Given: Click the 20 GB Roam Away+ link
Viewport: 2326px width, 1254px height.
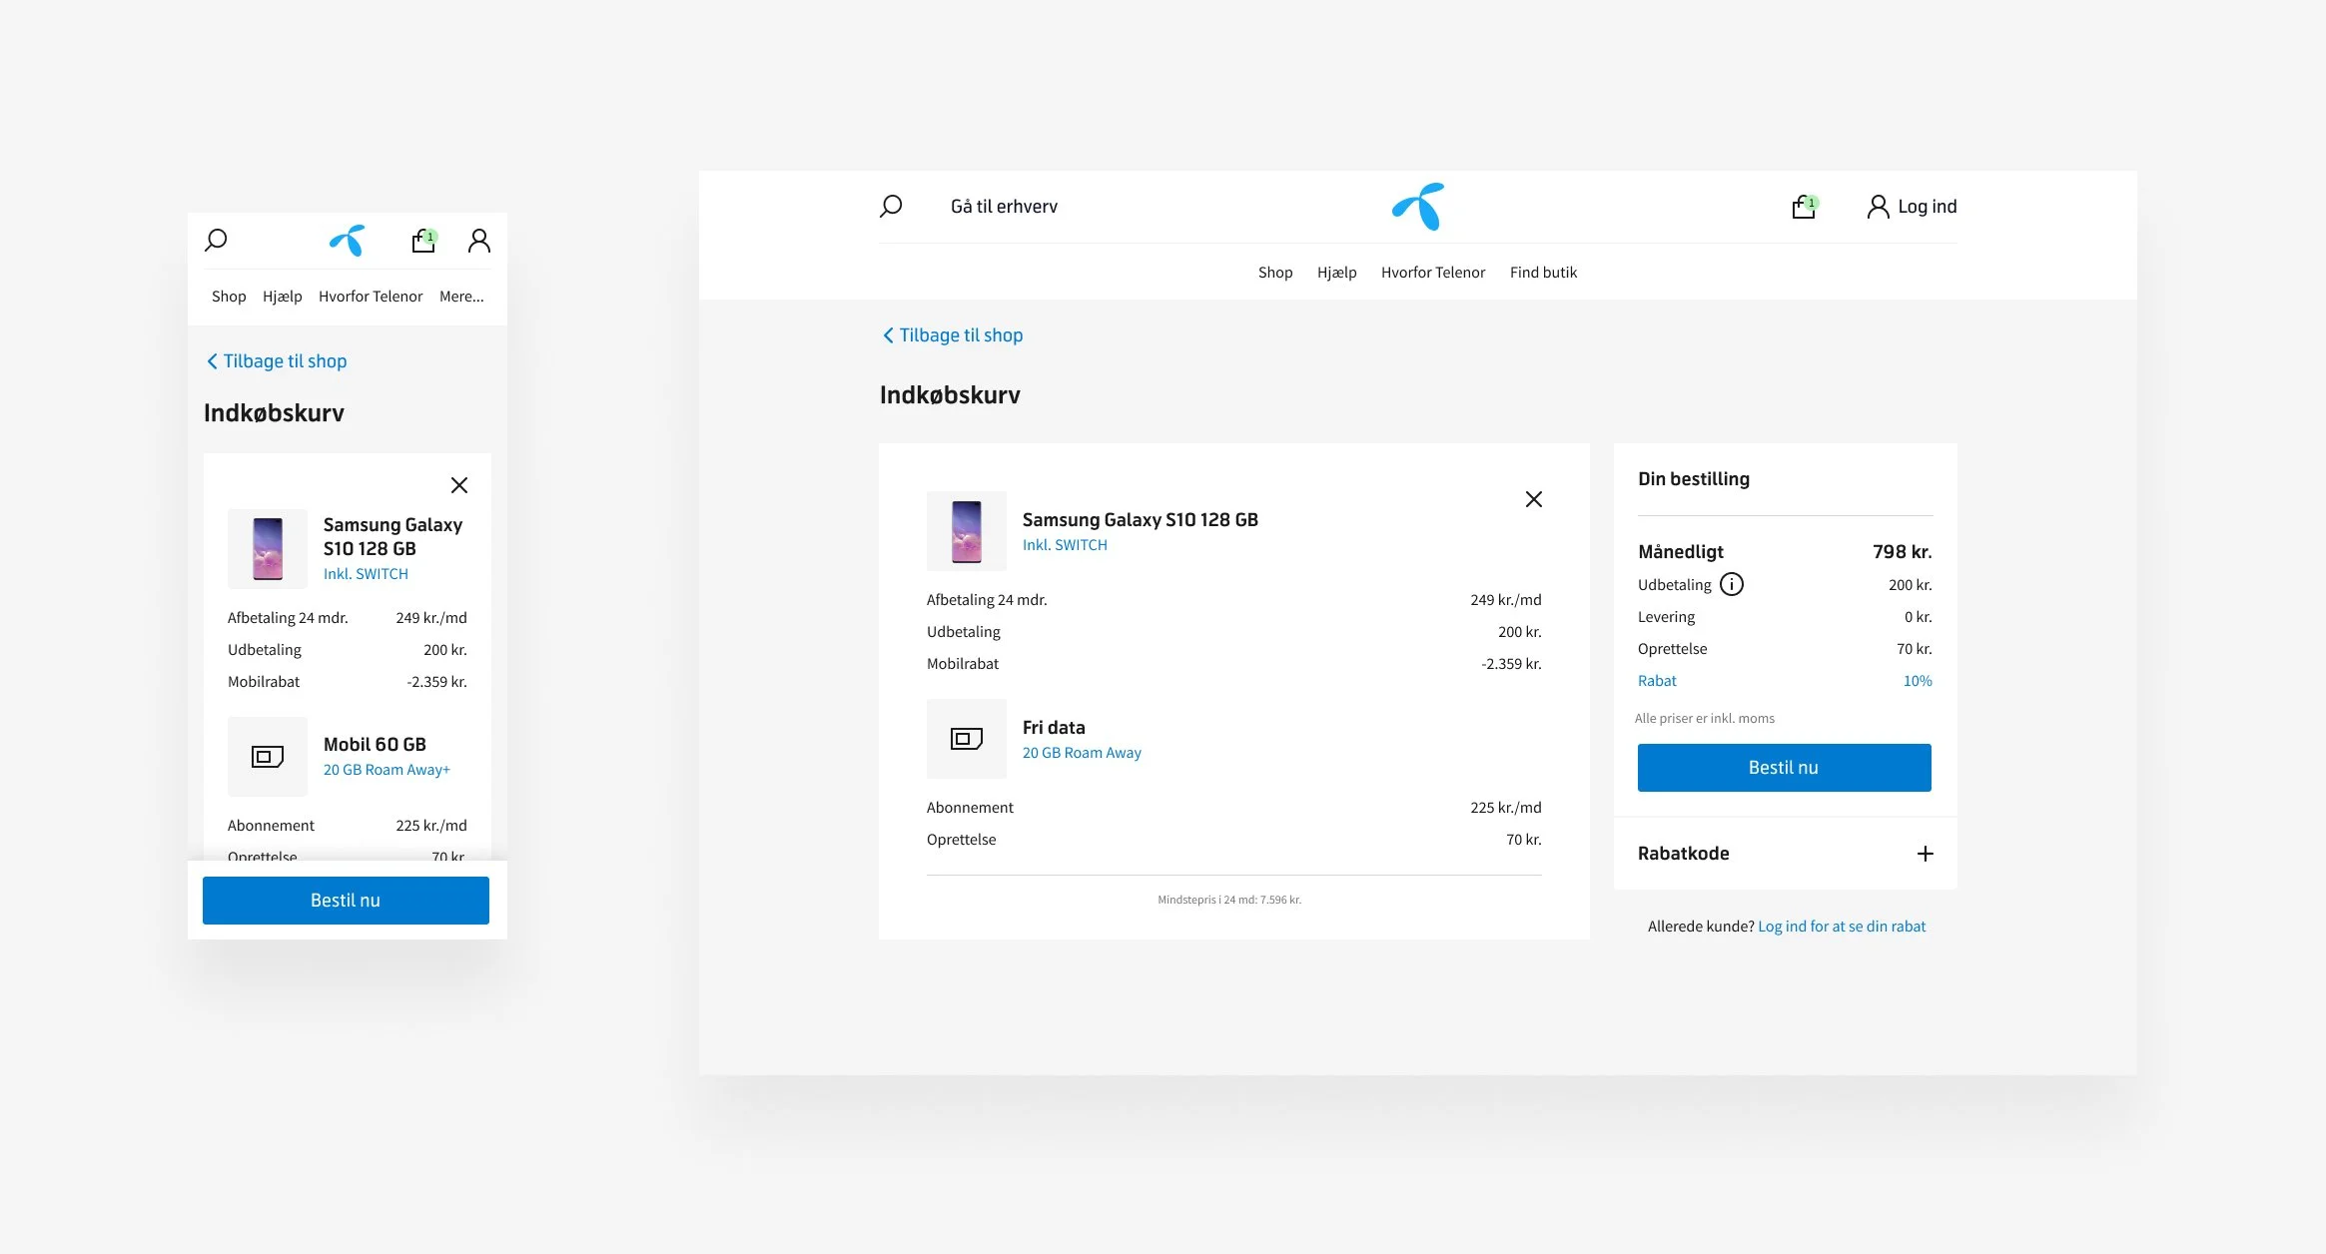Looking at the screenshot, I should (387, 770).
